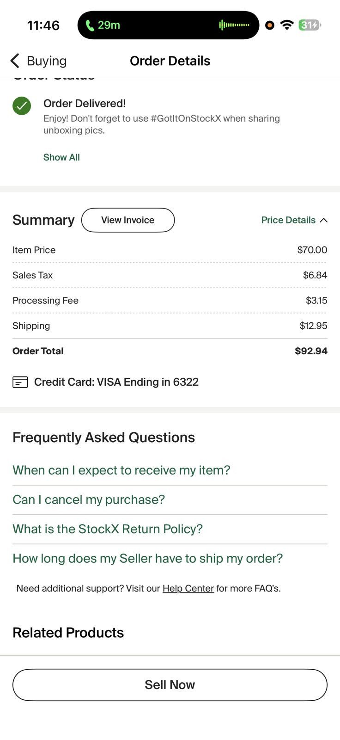Tap the Wi-Fi status icon
Image resolution: width=340 pixels, height=740 pixels.
[x=287, y=25]
